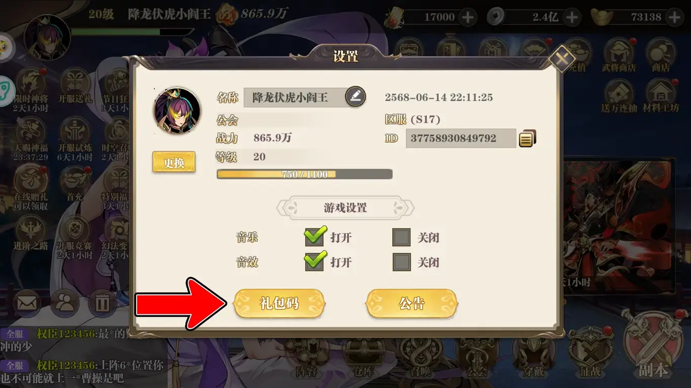This screenshot has height=388, width=691.
Task: Open the mail envelope icon
Action: click(x=28, y=303)
